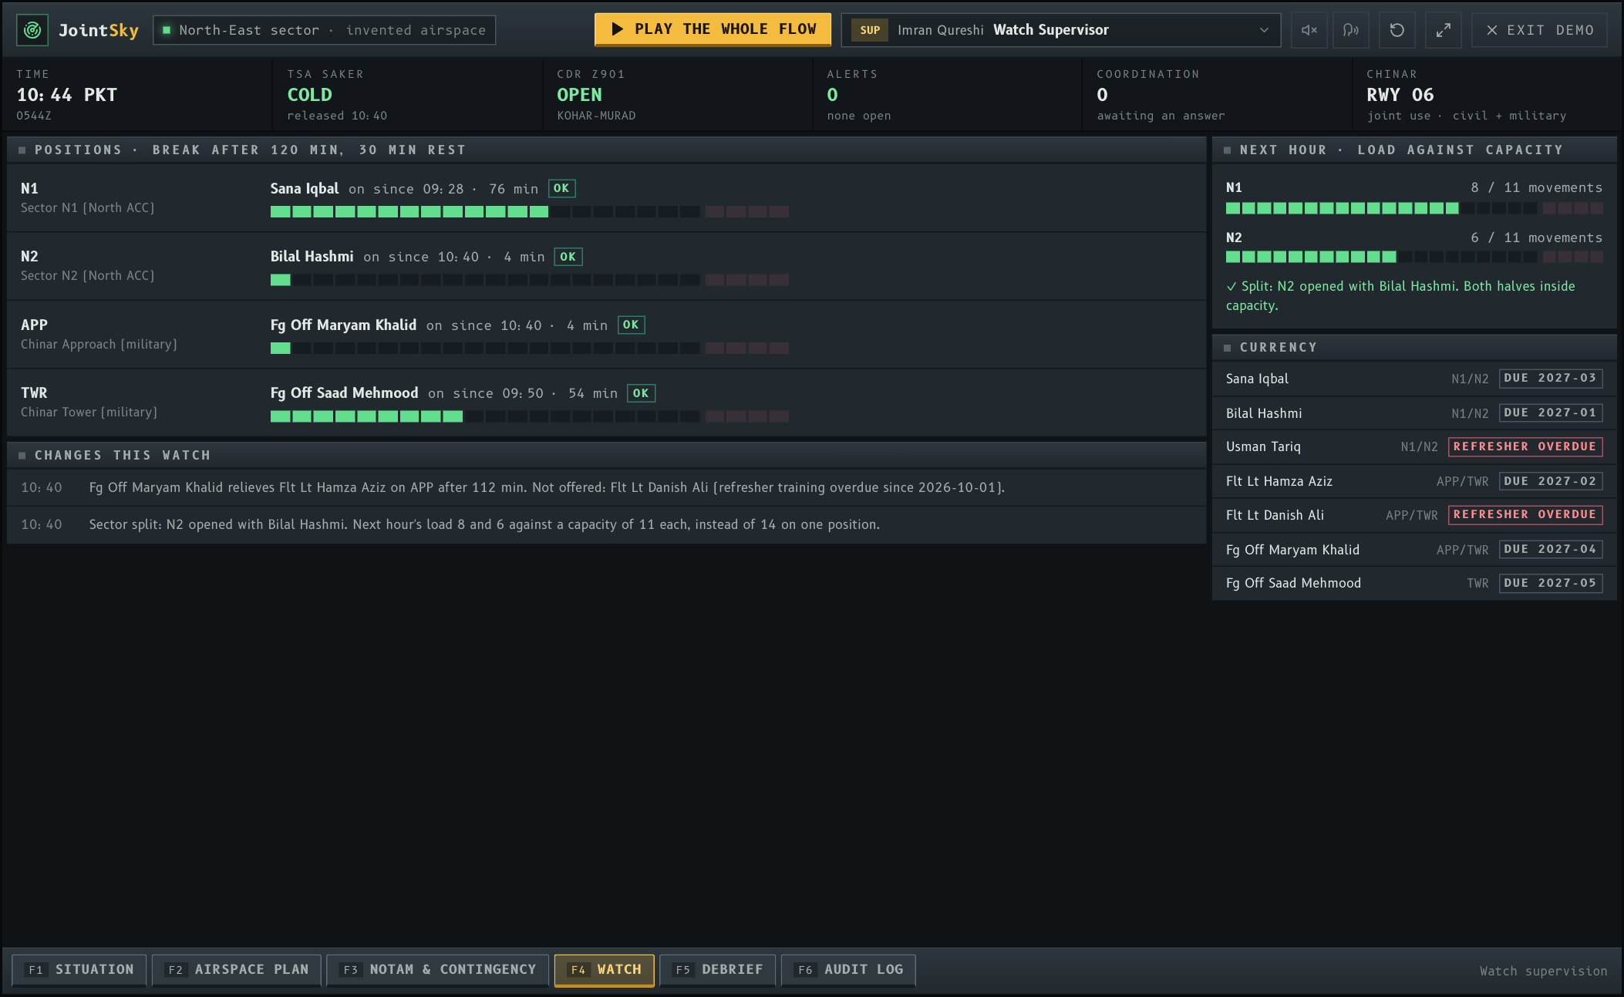Select the N2 Sector position row label

point(87,265)
